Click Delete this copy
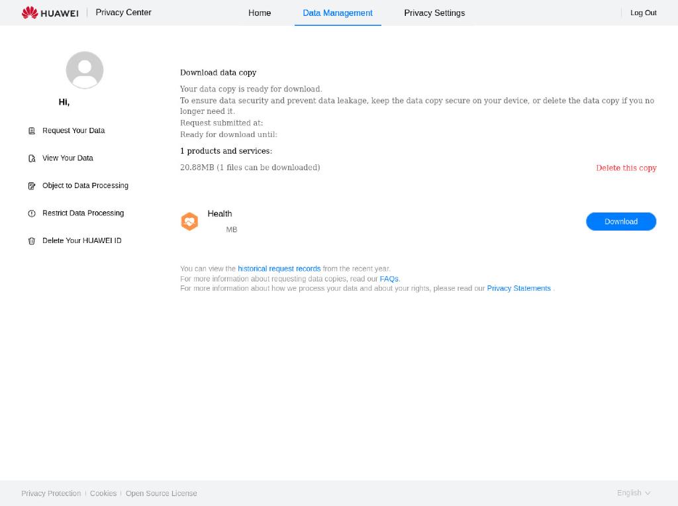The height and width of the screenshot is (506, 678). [626, 168]
